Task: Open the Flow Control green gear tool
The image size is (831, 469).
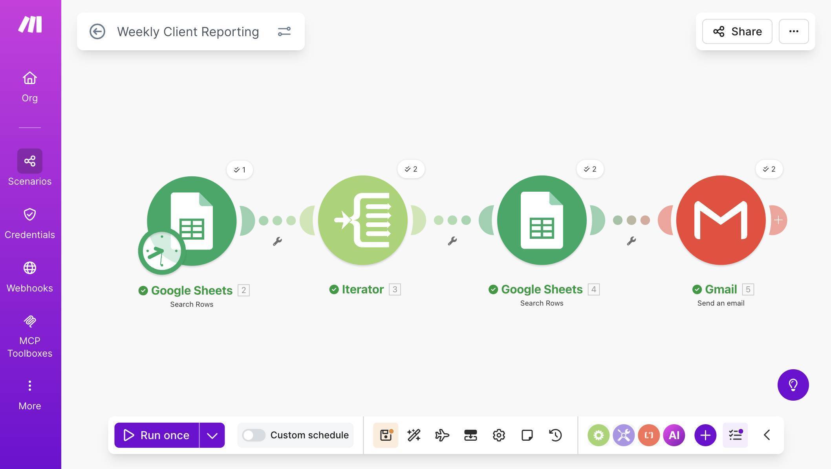Action: (x=599, y=435)
